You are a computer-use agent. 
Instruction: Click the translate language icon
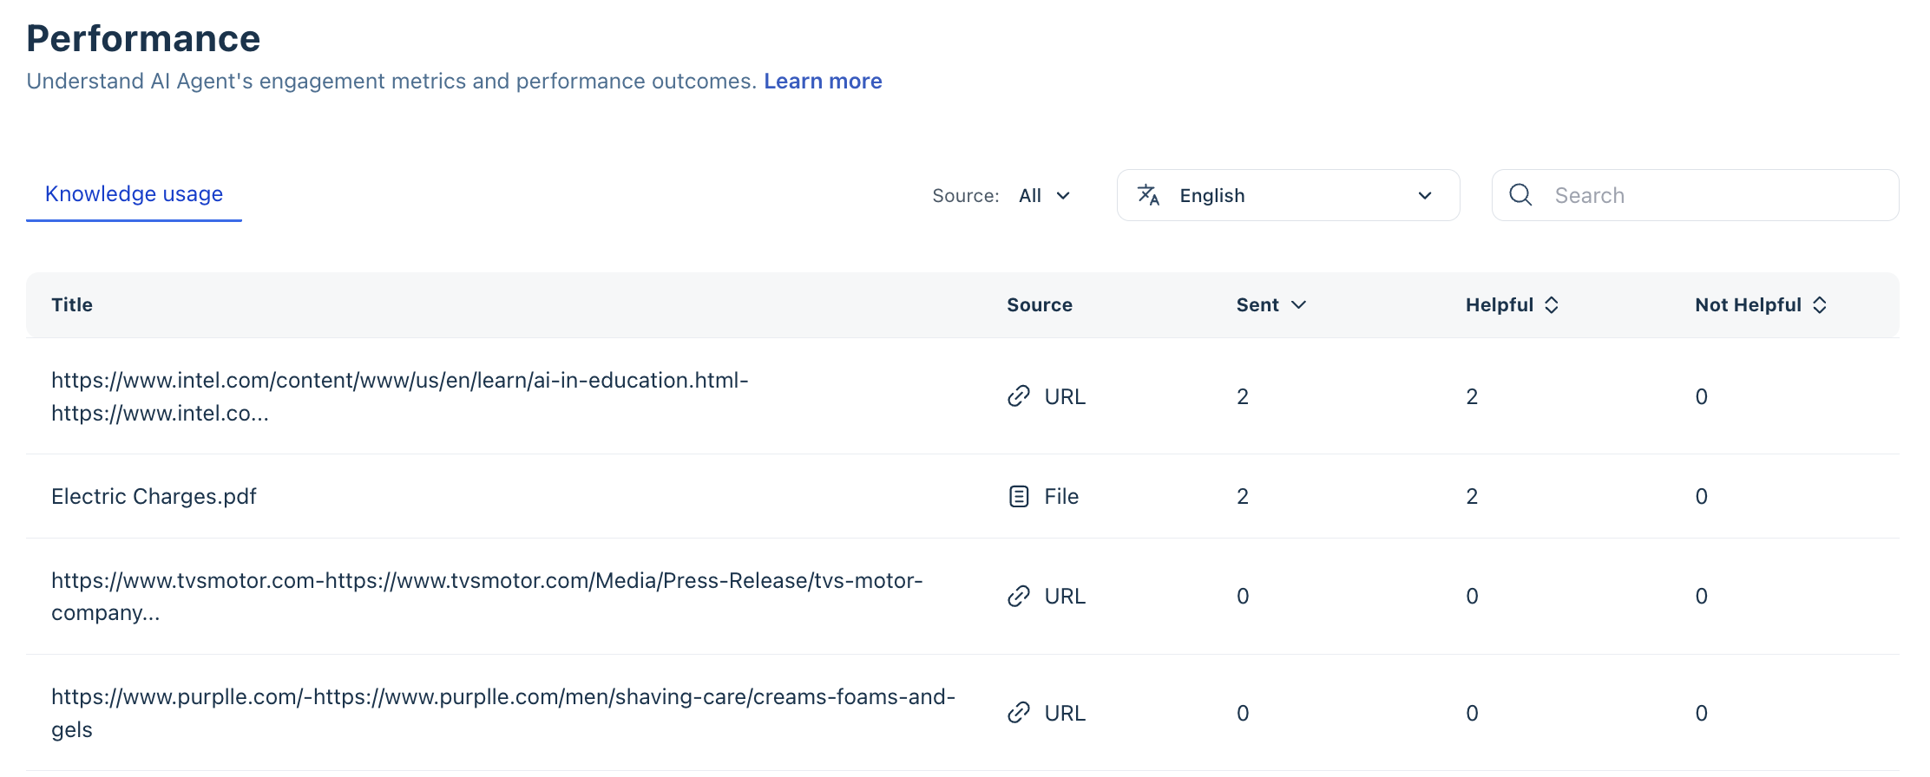point(1148,195)
